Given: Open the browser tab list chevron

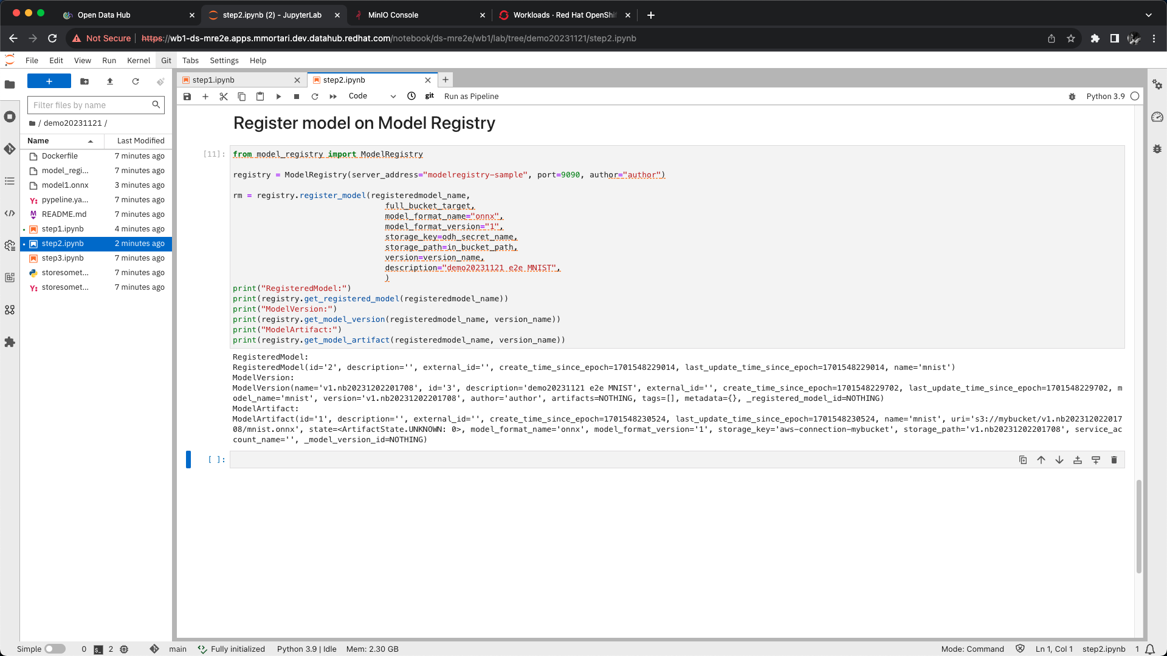Looking at the screenshot, I should [1148, 15].
